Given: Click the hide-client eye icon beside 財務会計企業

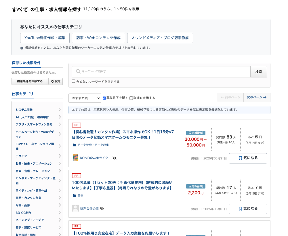Looking at the screenshot, I should (x=102, y=209).
